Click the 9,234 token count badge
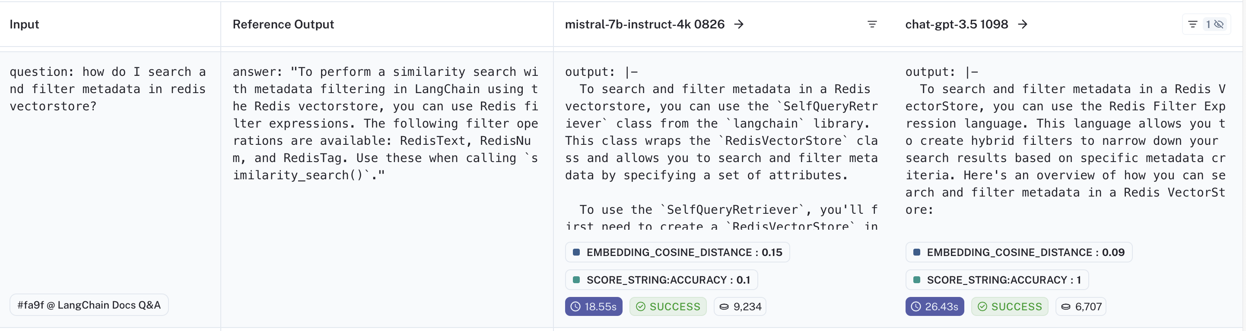This screenshot has width=1246, height=331. pos(740,306)
